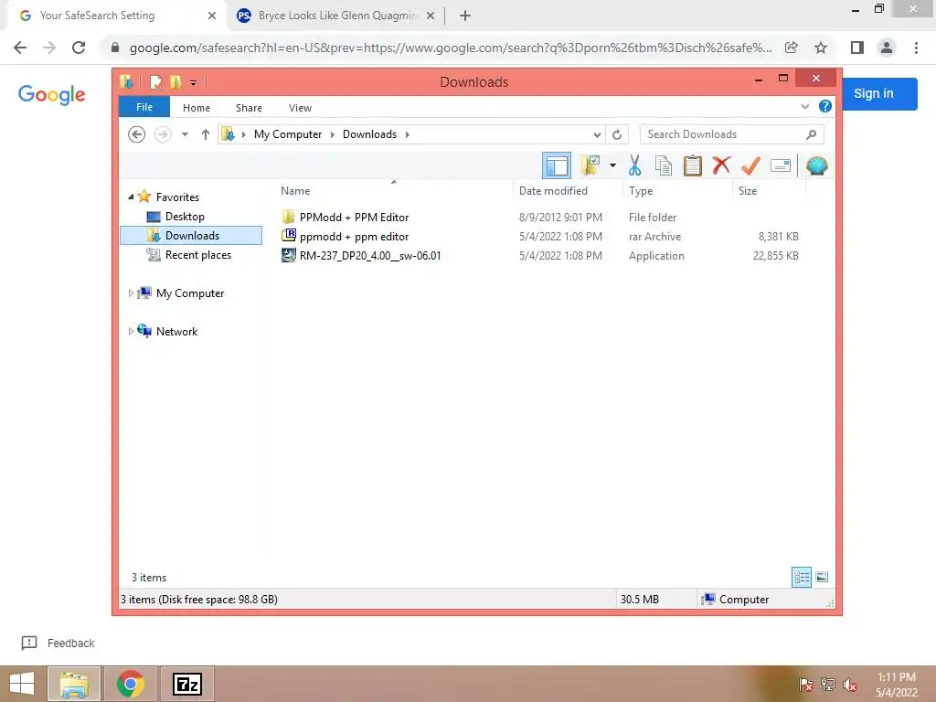Click the Copy icon in Explorer toolbar
This screenshot has height=702, width=936.
click(x=664, y=165)
